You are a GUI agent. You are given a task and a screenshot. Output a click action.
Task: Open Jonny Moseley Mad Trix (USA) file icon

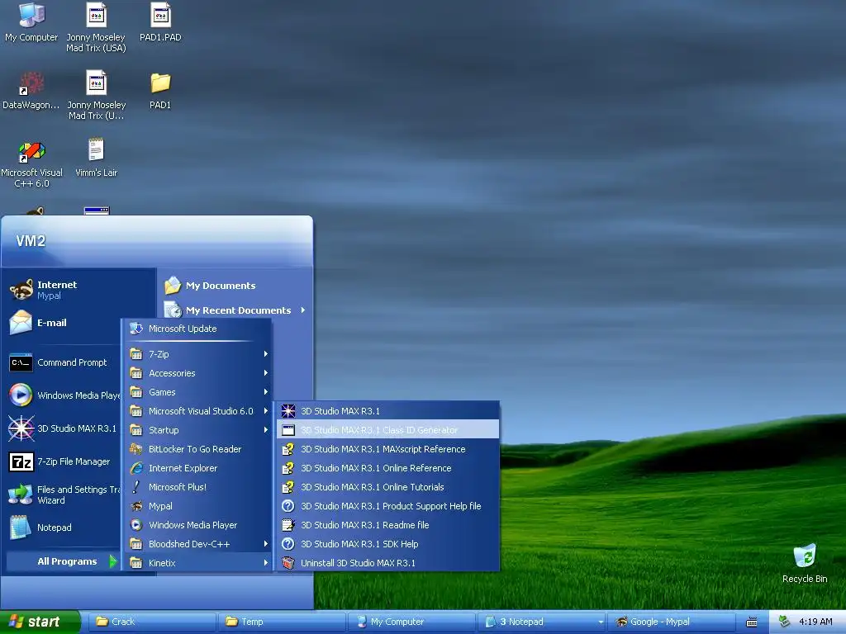tap(96, 27)
